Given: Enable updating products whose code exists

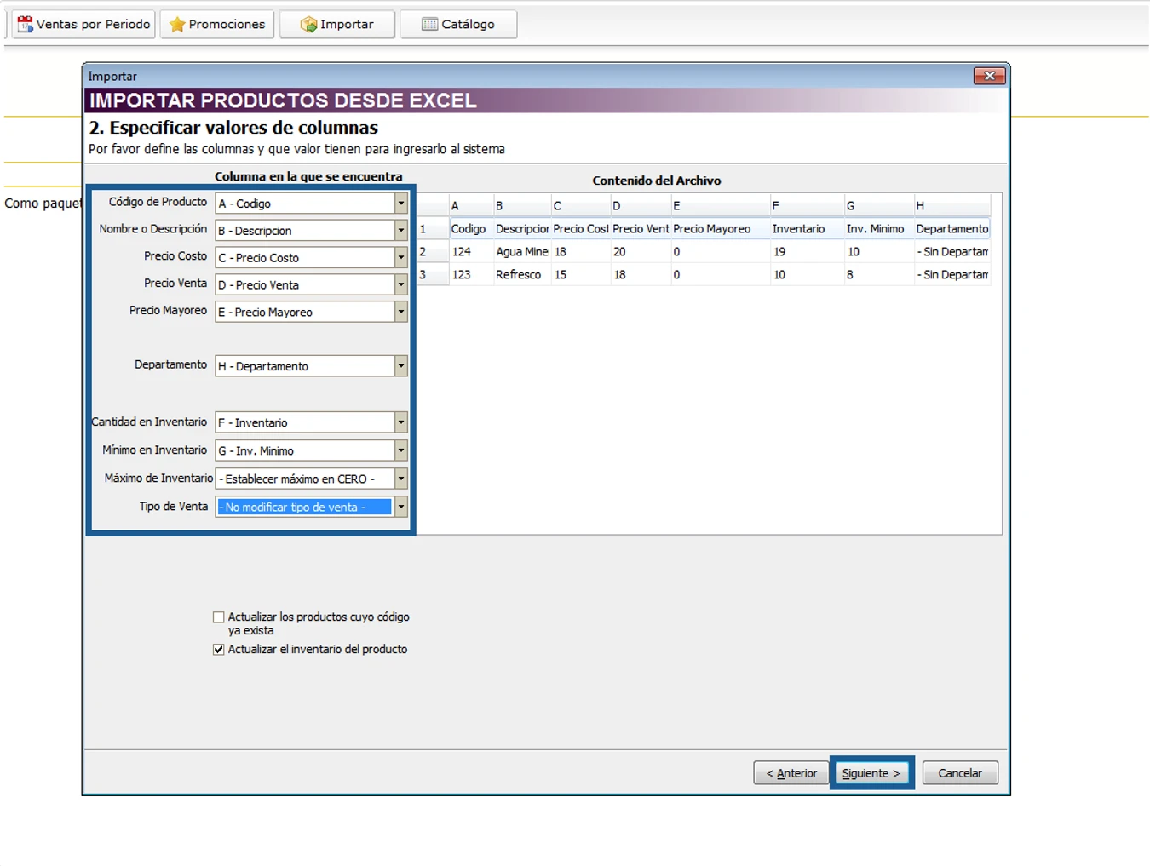Looking at the screenshot, I should click(219, 617).
